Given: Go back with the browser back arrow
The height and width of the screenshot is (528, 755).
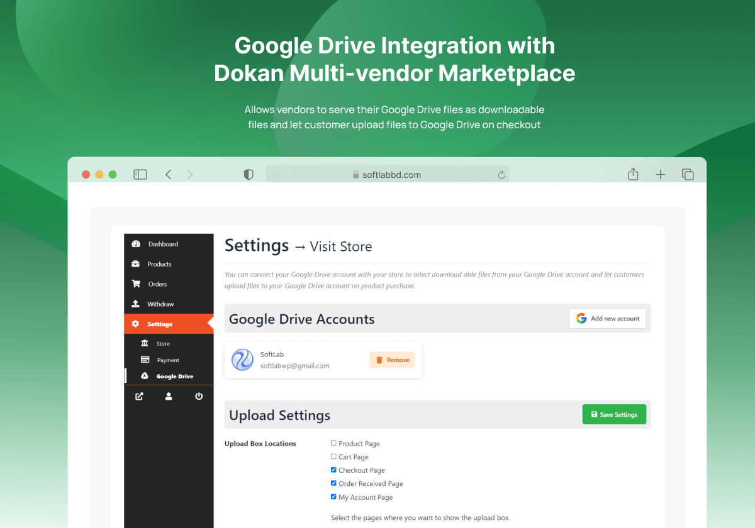Looking at the screenshot, I should tap(168, 174).
